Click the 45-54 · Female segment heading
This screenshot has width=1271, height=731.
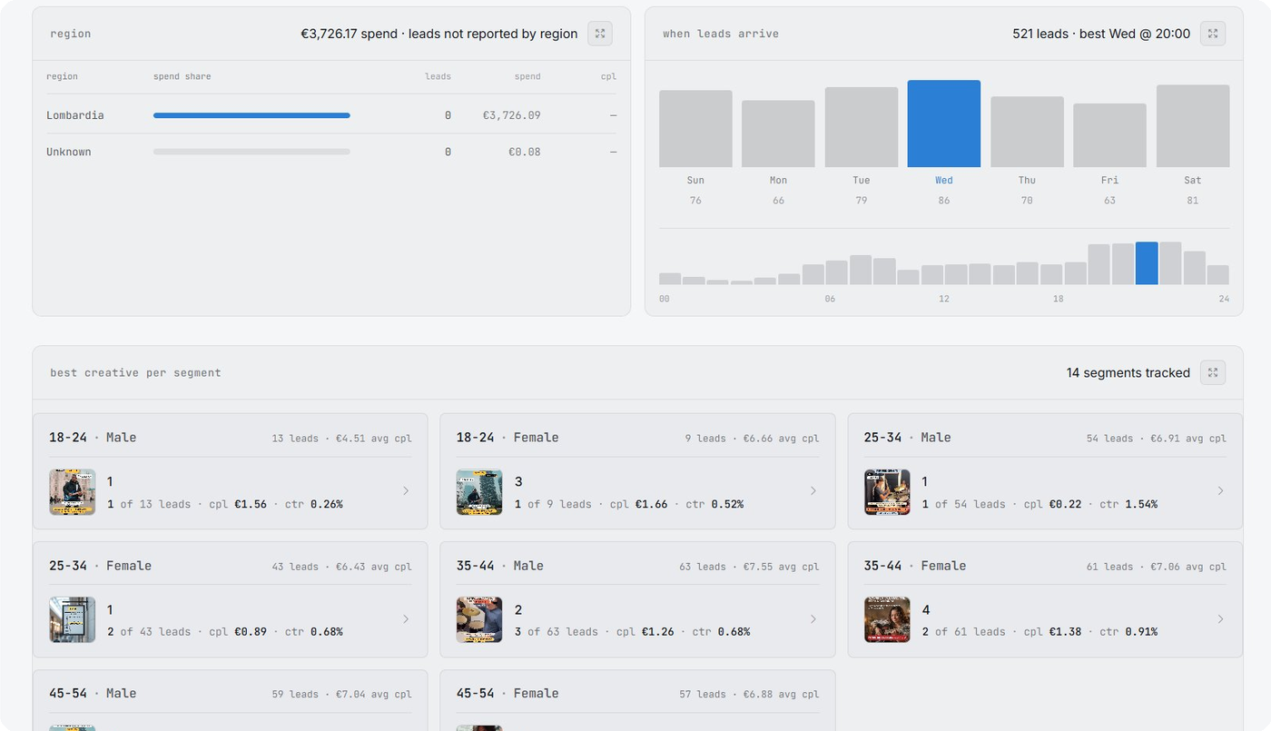coord(507,693)
